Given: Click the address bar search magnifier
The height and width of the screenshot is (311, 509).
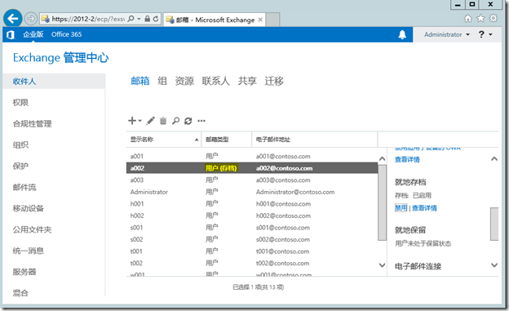Looking at the screenshot, I should coord(131,19).
